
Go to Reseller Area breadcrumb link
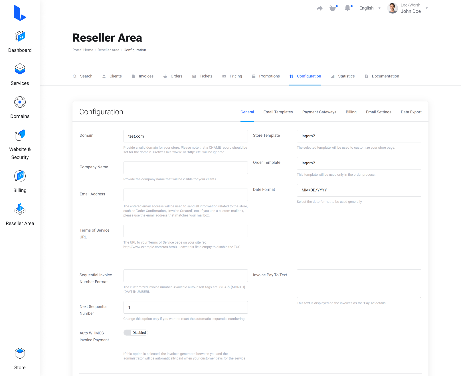(108, 50)
